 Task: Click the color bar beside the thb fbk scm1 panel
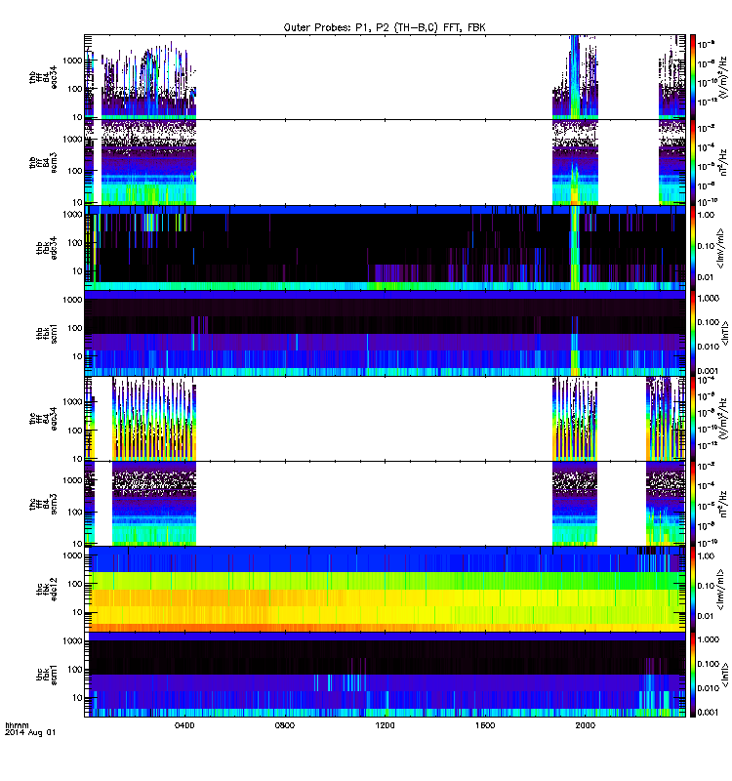(692, 333)
